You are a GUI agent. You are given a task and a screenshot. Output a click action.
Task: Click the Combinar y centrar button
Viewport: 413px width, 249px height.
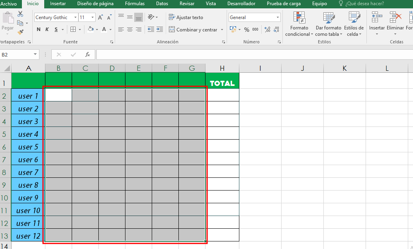(193, 29)
